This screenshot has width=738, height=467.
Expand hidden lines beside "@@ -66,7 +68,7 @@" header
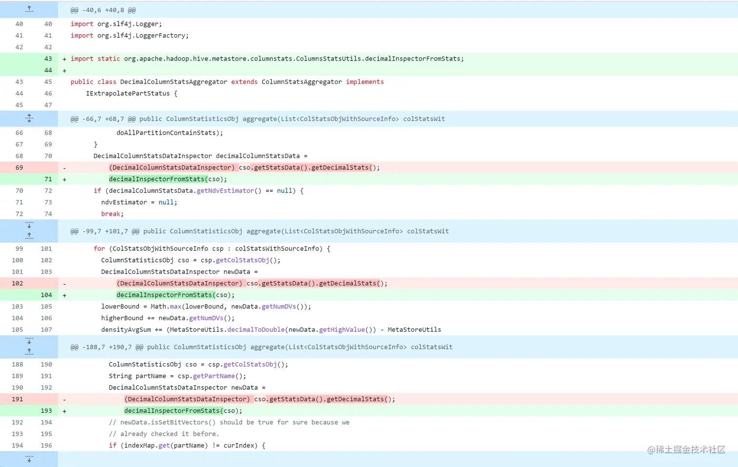29,118
